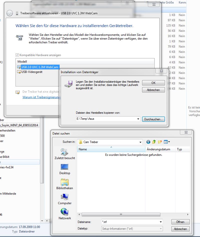
Task: Select the Suyin_WIN7_64 folder in Explorer tree
Action: click(x=19, y=125)
